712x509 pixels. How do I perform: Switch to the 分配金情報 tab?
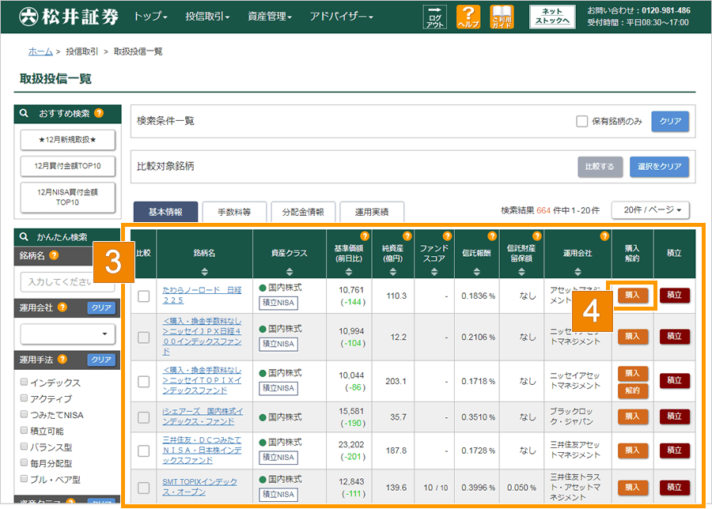pos(303,212)
